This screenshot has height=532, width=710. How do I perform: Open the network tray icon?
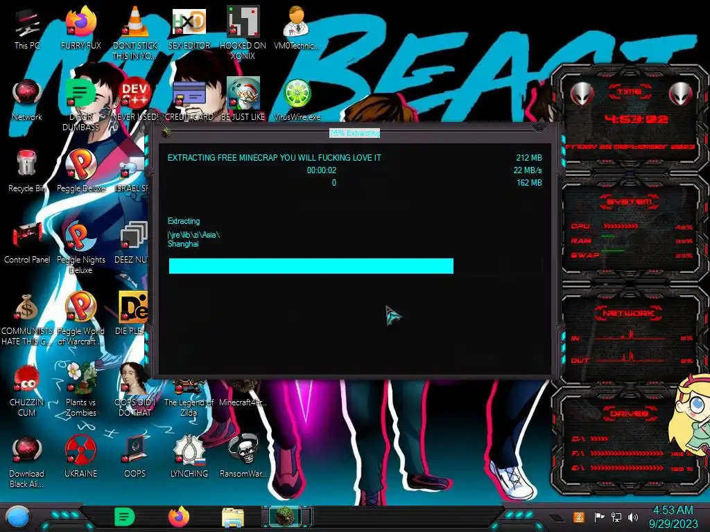[x=616, y=517]
